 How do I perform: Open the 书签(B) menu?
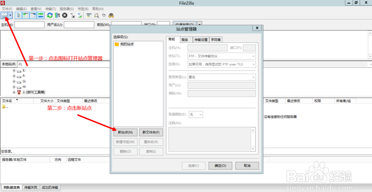[83, 9]
